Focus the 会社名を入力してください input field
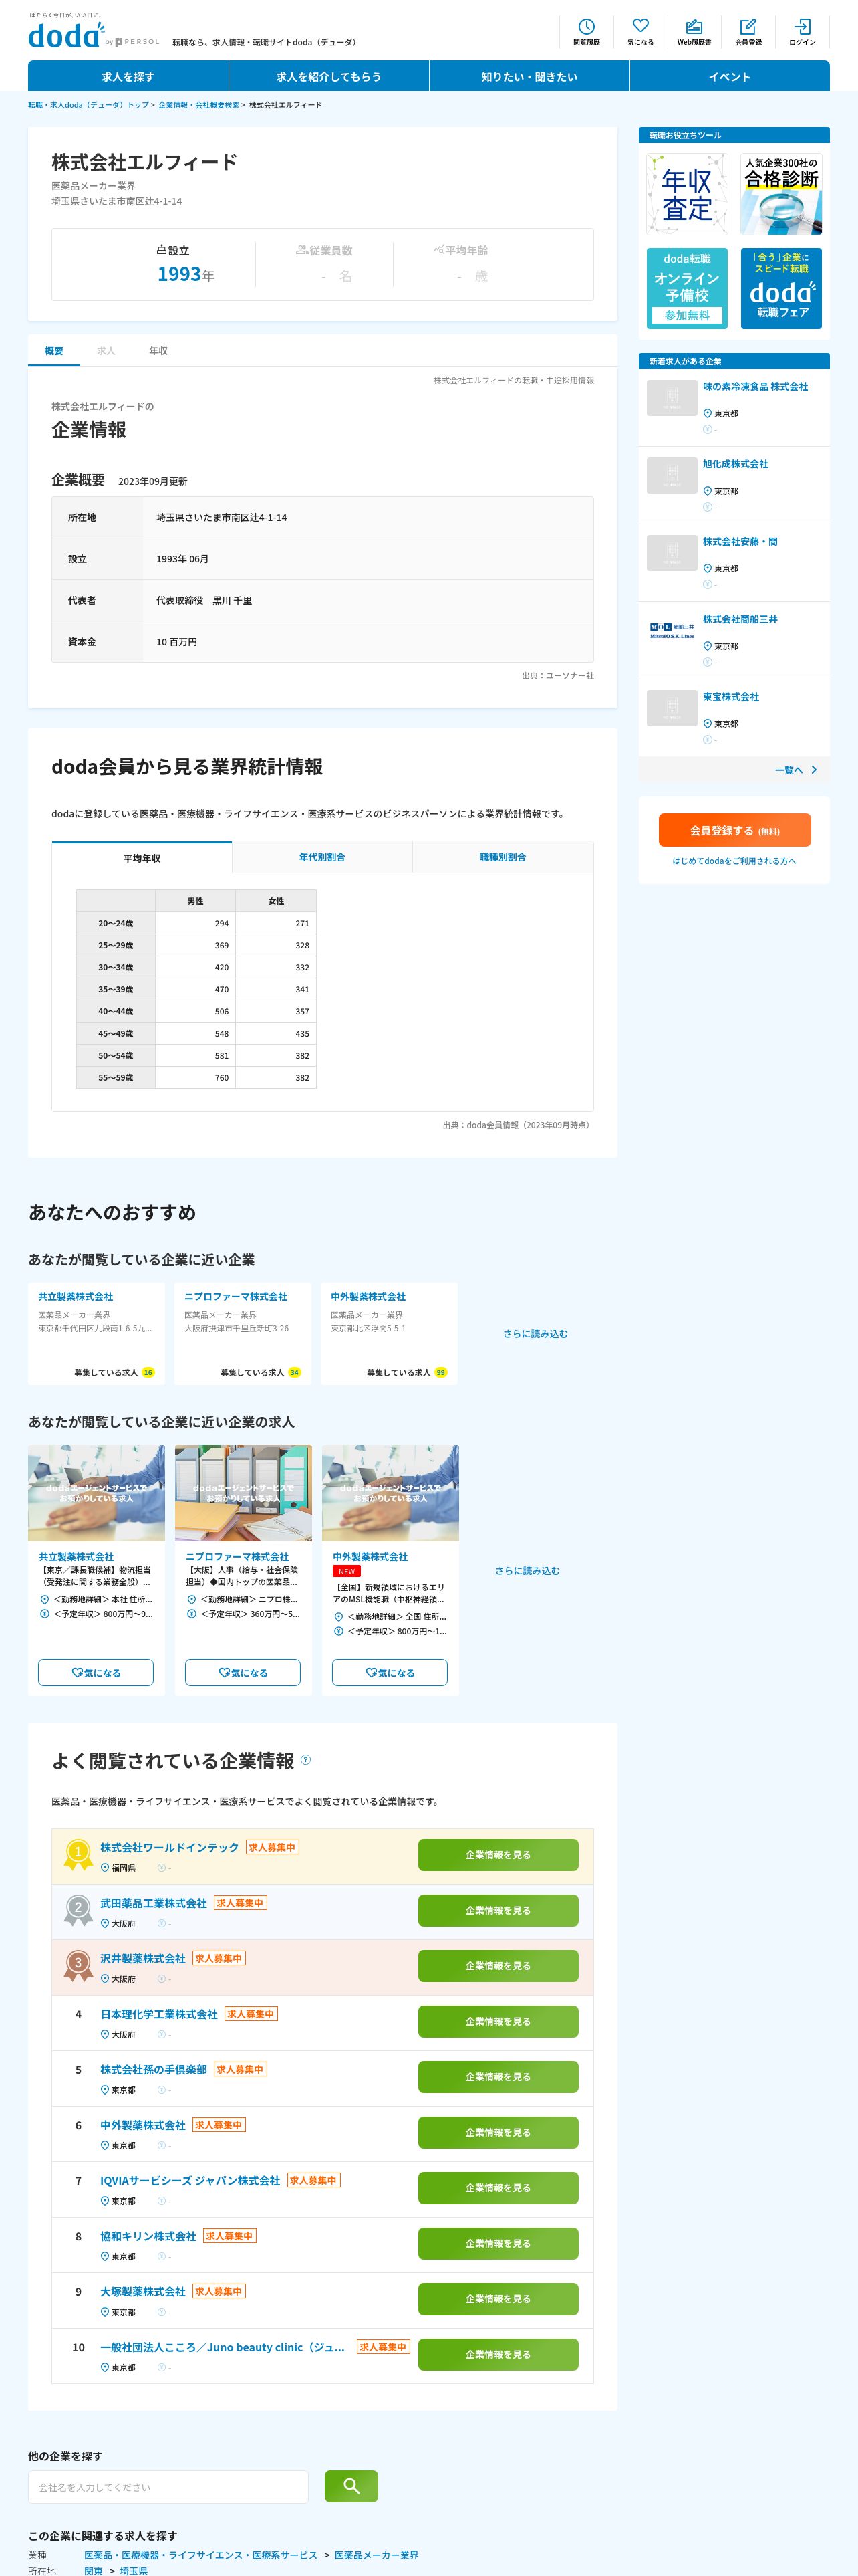Image resolution: width=858 pixels, height=2576 pixels. 168,2487
